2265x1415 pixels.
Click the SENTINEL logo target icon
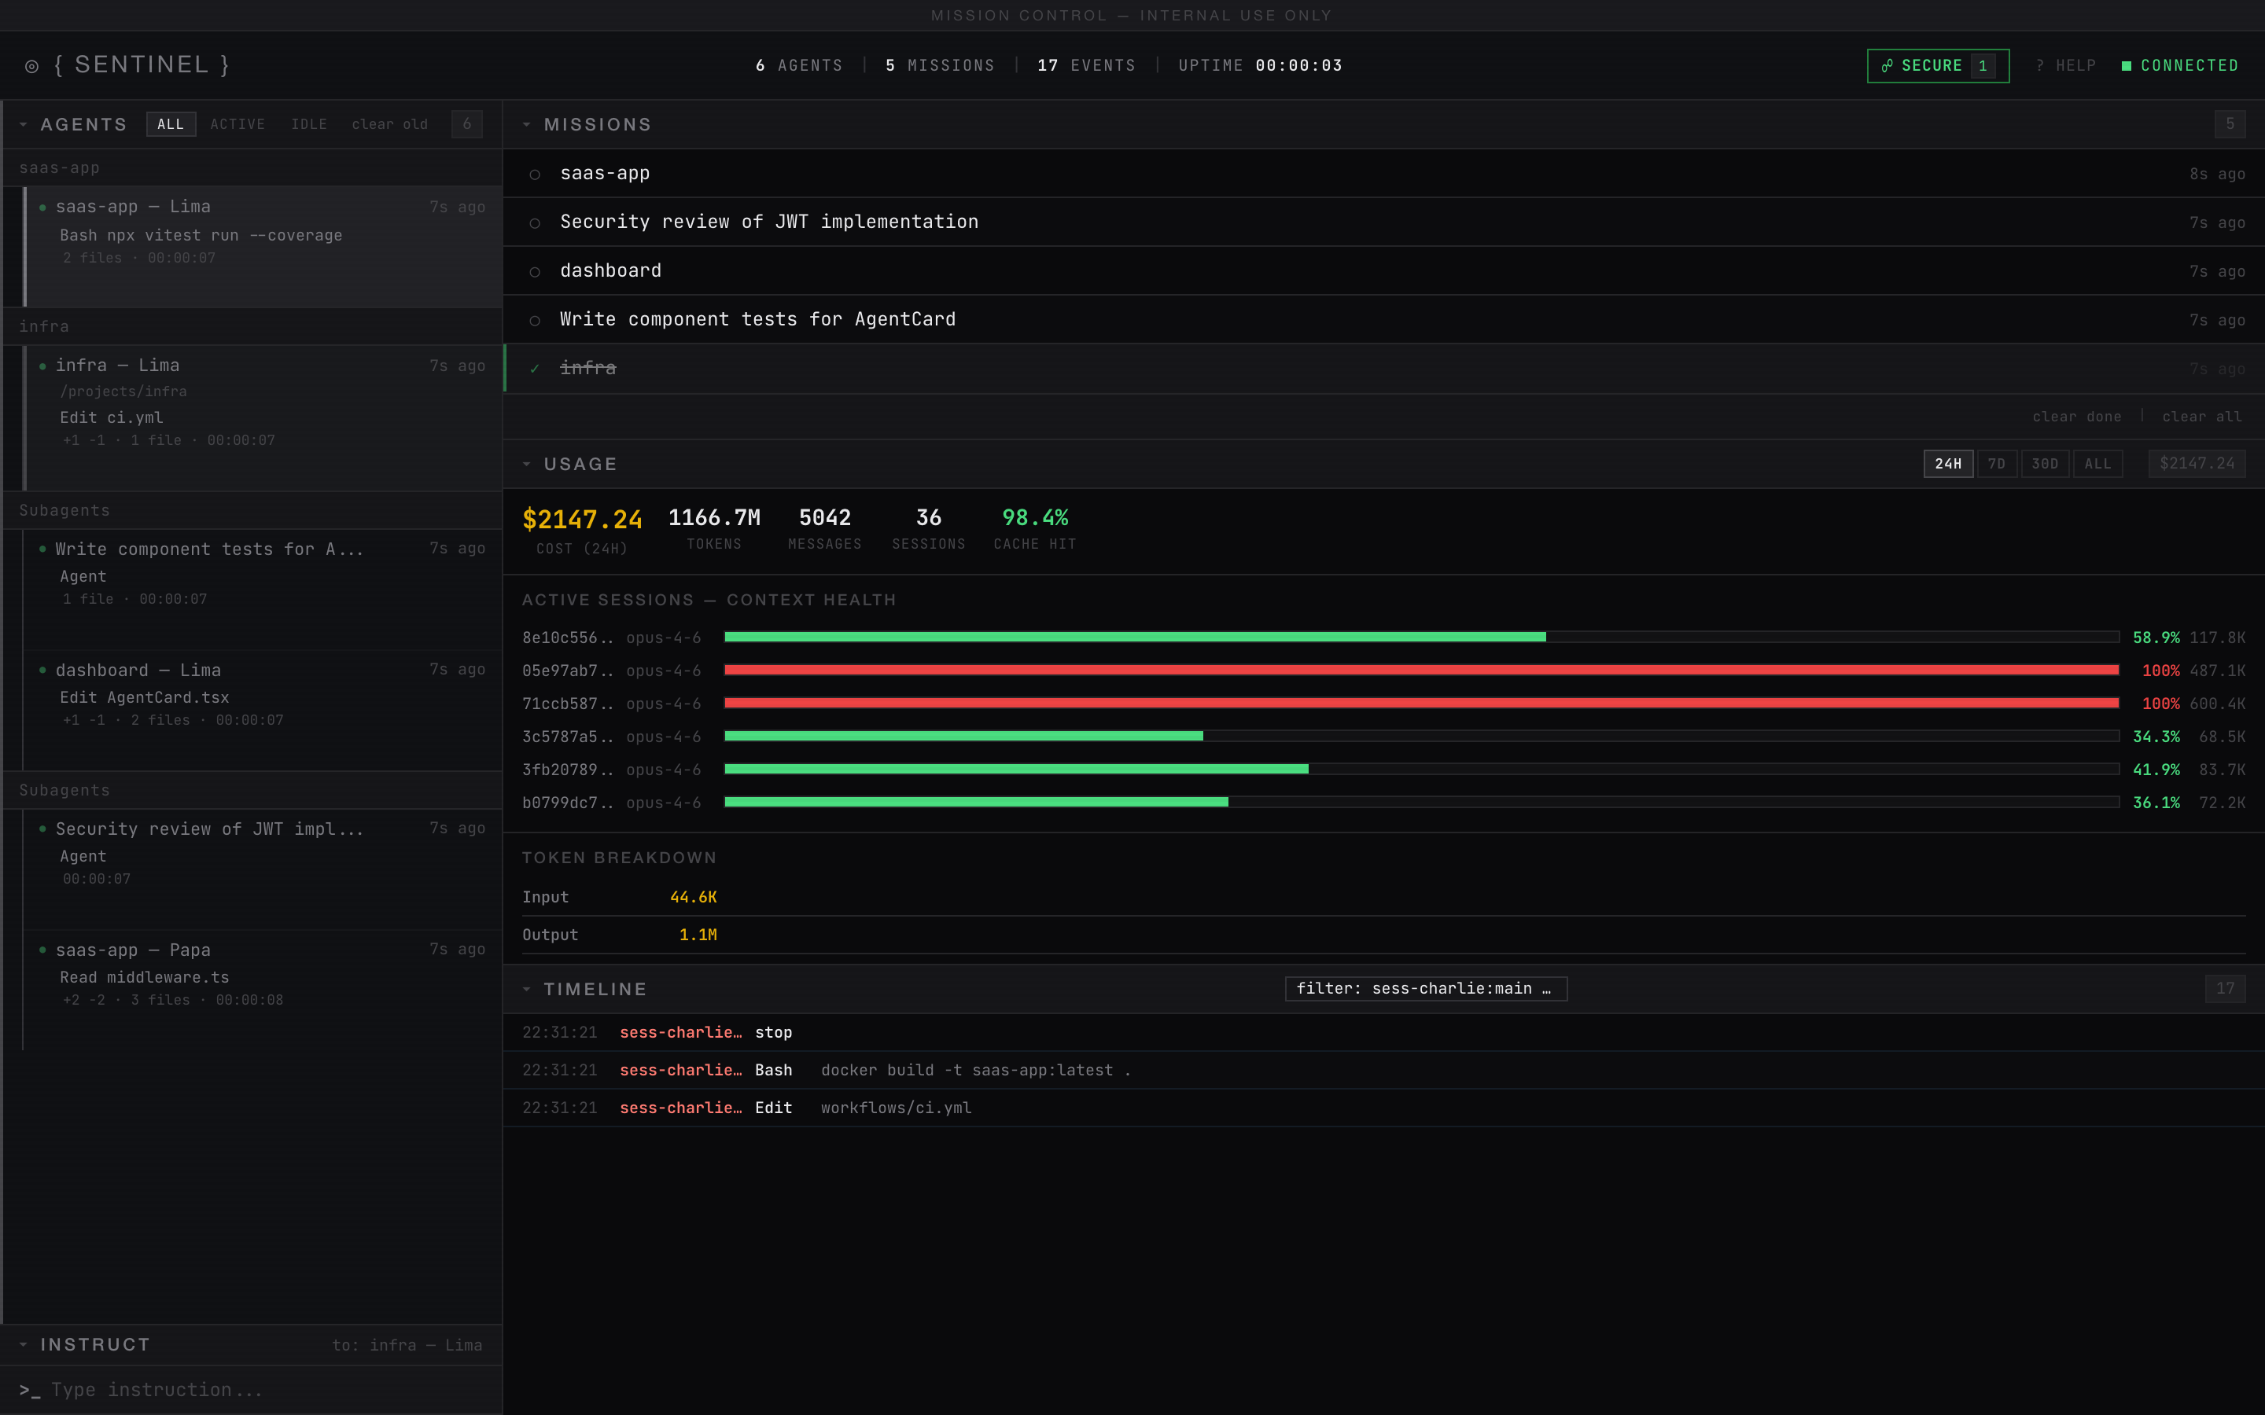click(30, 65)
